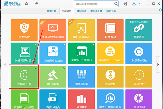Launch 关键词即时监控 tool
163x109 pixels.
tap(24, 53)
